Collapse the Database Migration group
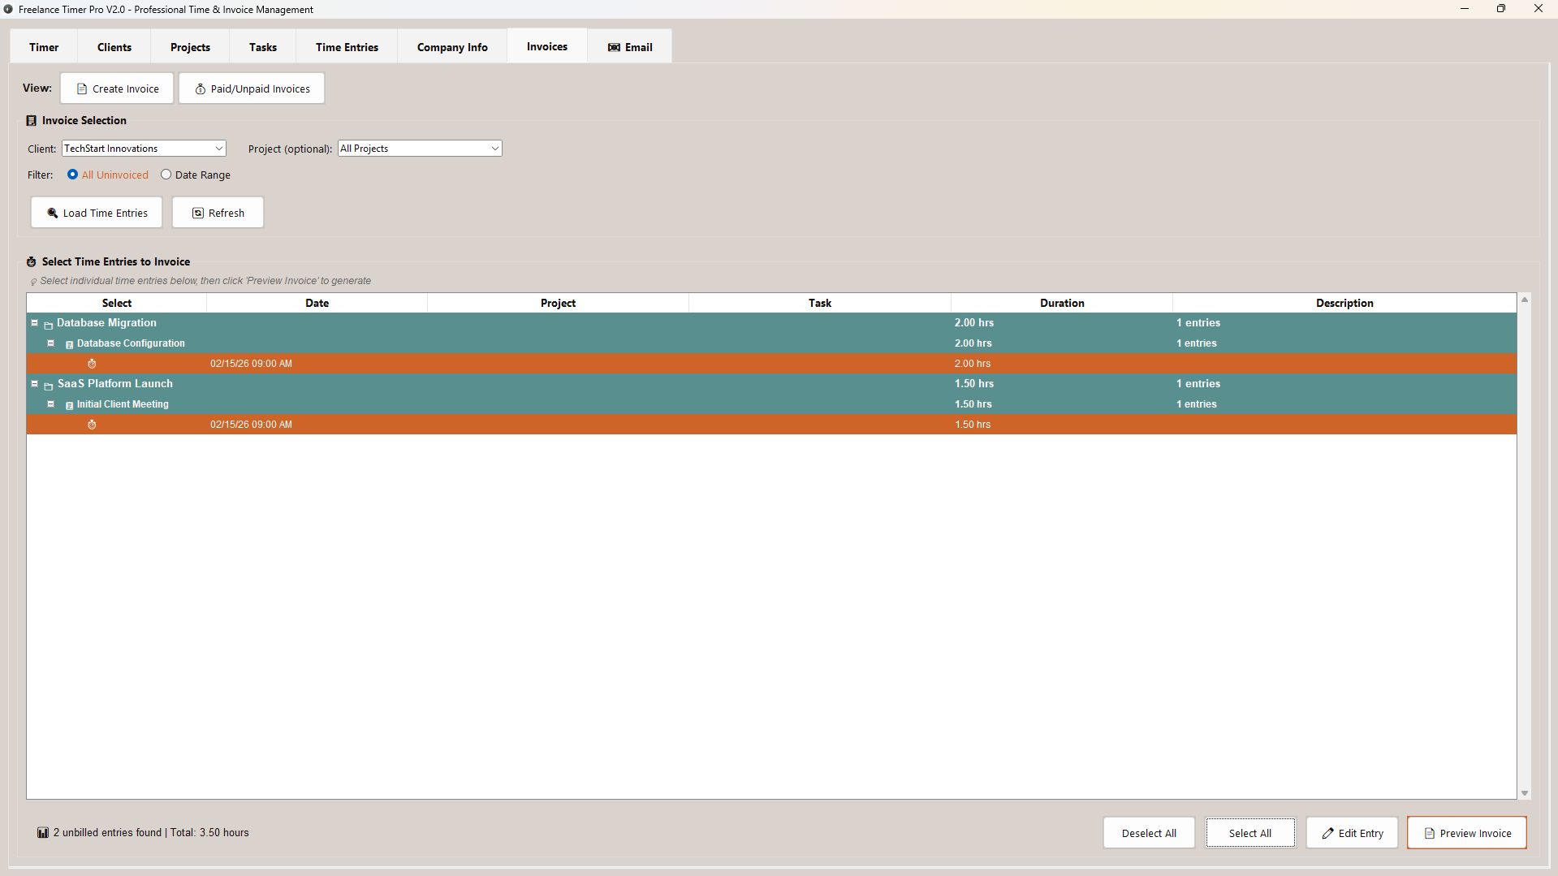Viewport: 1558px width, 876px height. click(35, 322)
